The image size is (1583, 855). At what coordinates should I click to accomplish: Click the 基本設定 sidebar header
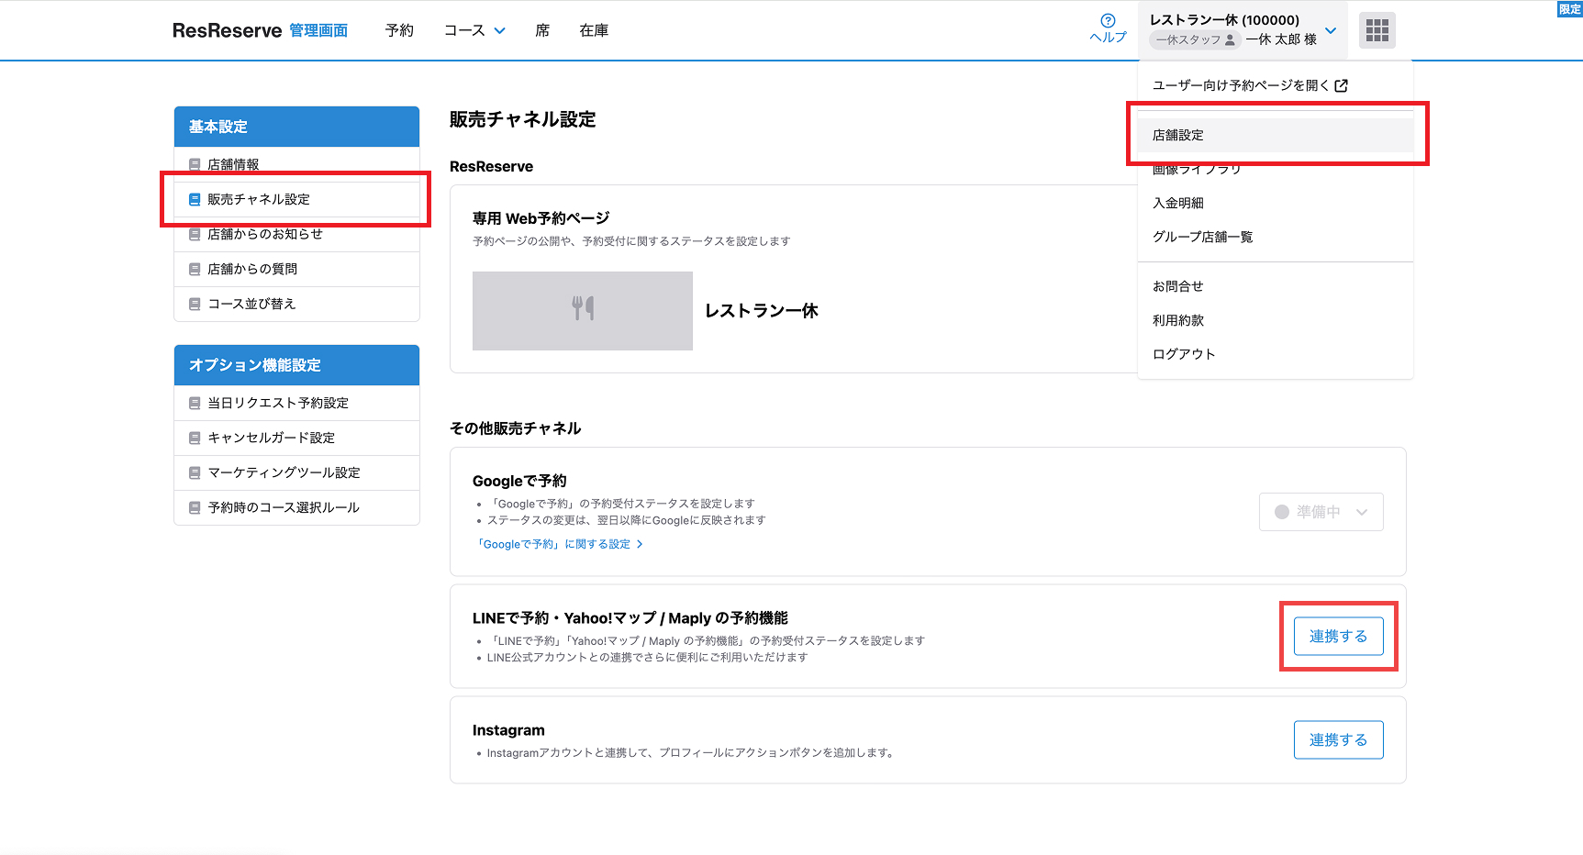[x=296, y=127]
